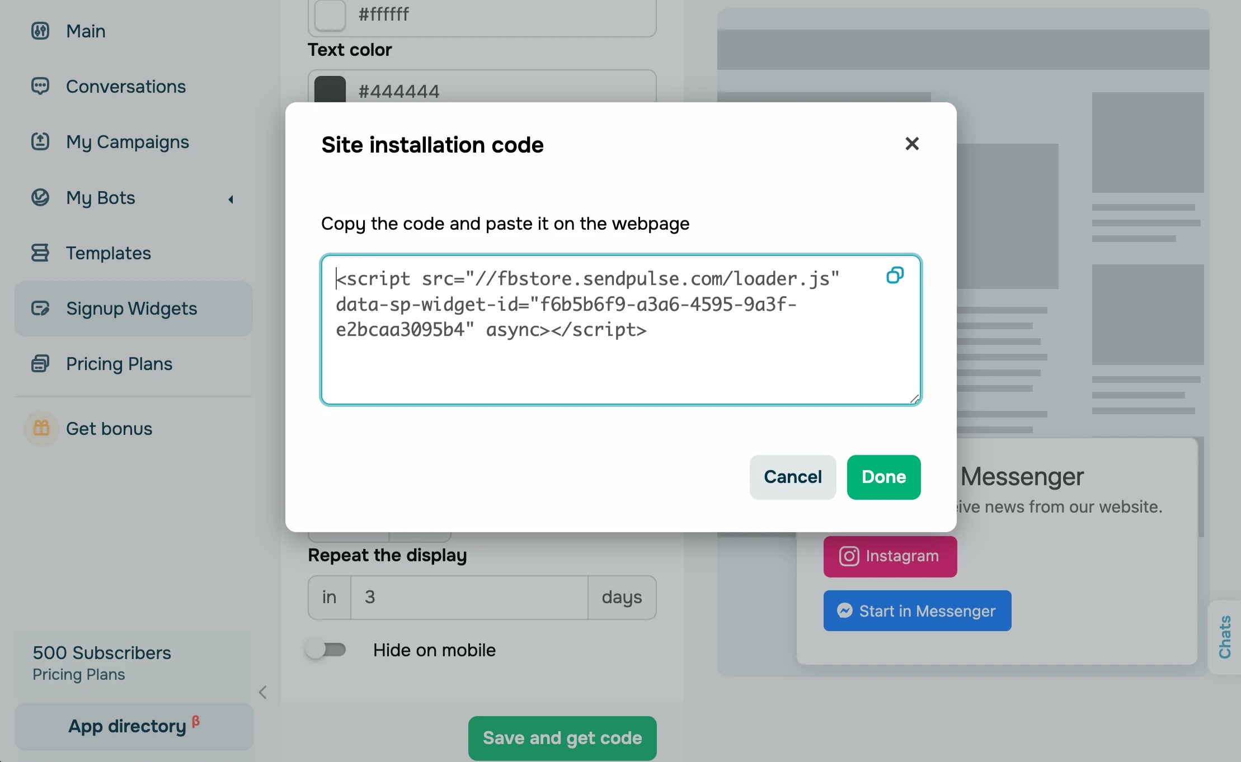Expand the App directory beta menu
This screenshot has height=762, width=1241.
click(x=133, y=727)
